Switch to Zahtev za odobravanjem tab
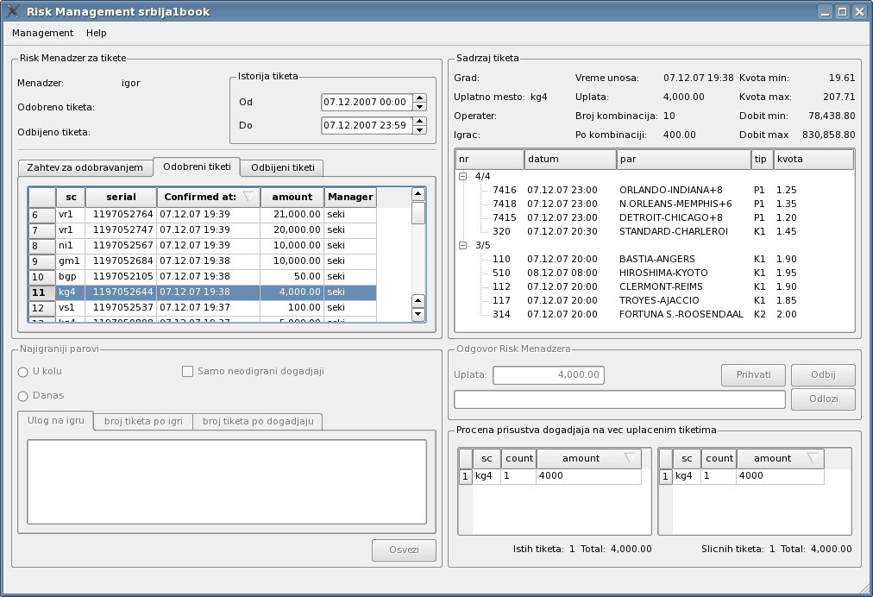This screenshot has height=597, width=873. (x=85, y=167)
